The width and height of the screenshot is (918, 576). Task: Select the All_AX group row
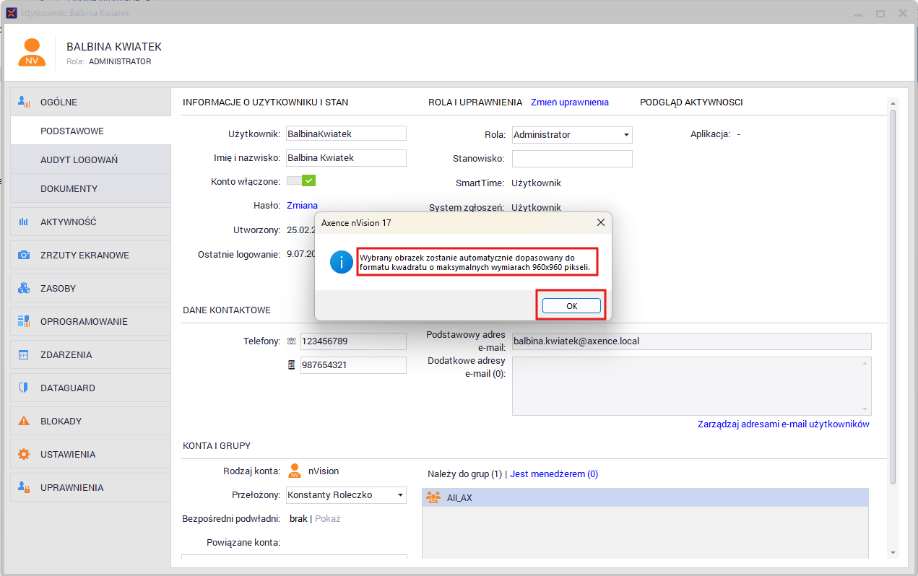[x=645, y=497]
